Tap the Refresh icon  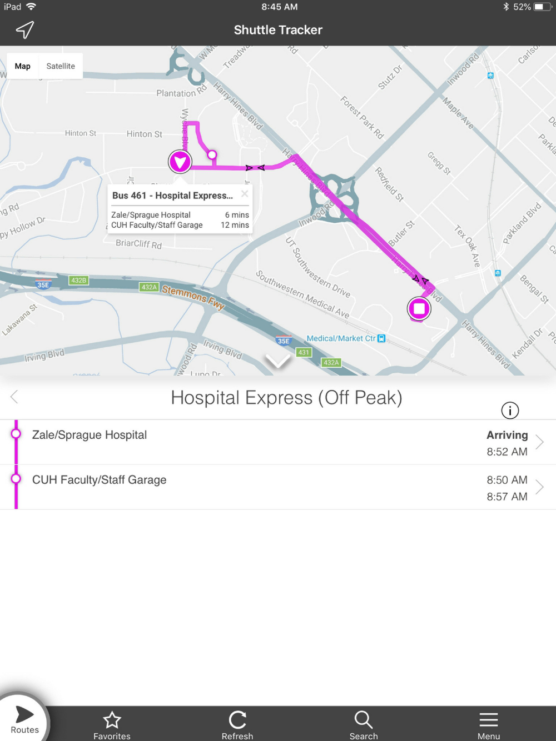pos(237,720)
